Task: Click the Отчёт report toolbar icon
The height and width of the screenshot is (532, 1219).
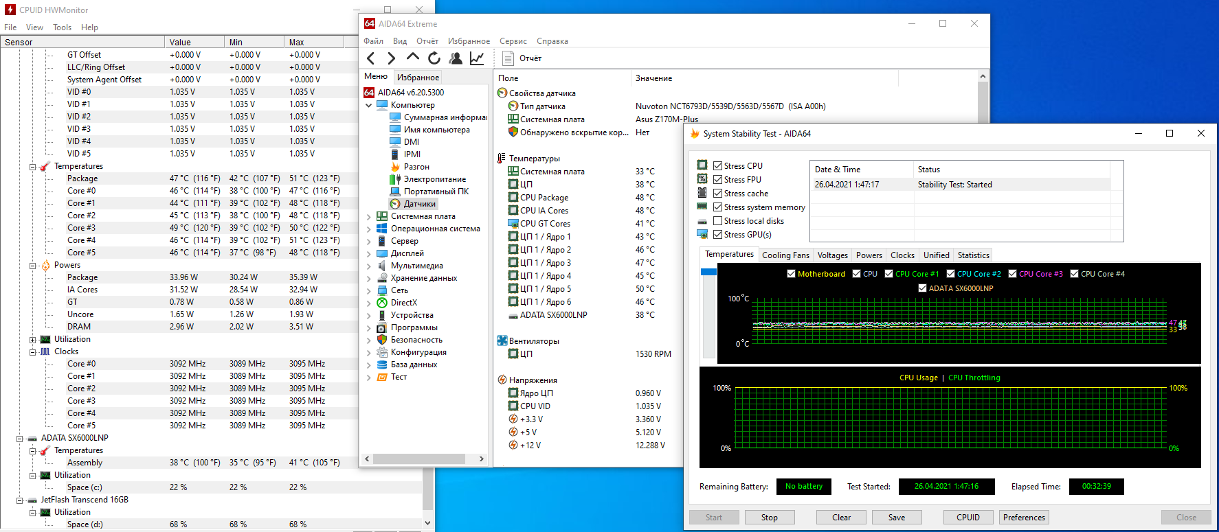Action: click(x=508, y=58)
